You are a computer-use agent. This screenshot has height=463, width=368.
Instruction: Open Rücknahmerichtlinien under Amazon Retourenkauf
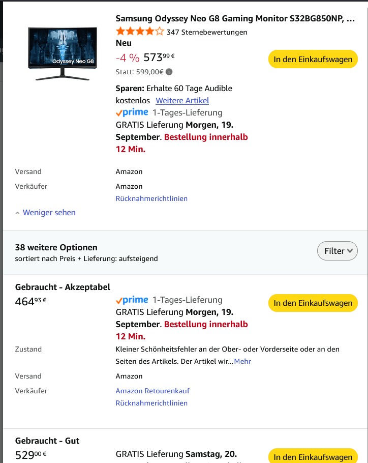(151, 403)
